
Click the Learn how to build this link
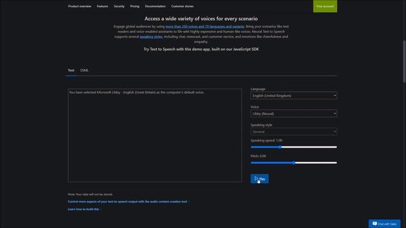click(x=83, y=209)
